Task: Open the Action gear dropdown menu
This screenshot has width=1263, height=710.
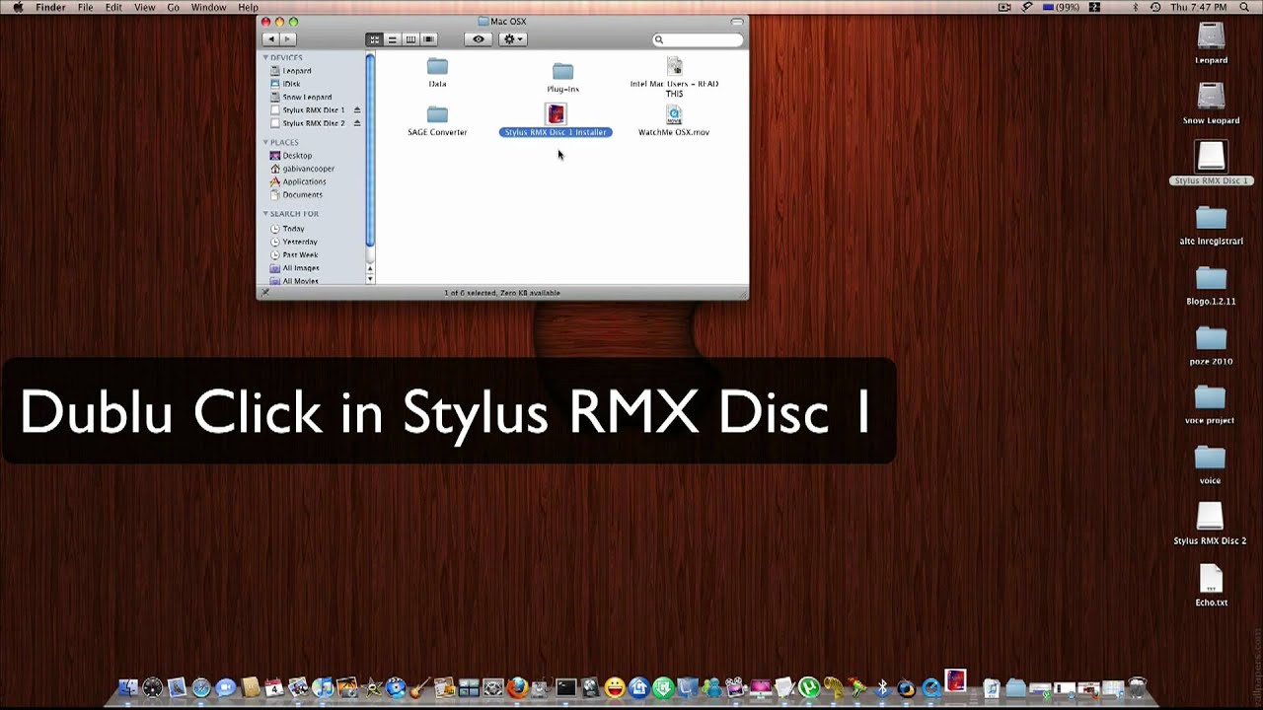Action: 513,39
